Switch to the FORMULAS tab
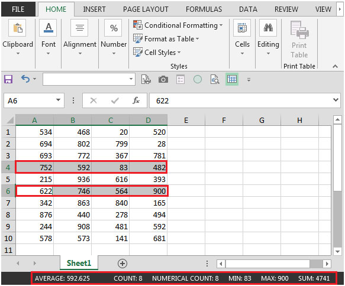The height and width of the screenshot is (286, 345). (x=204, y=9)
